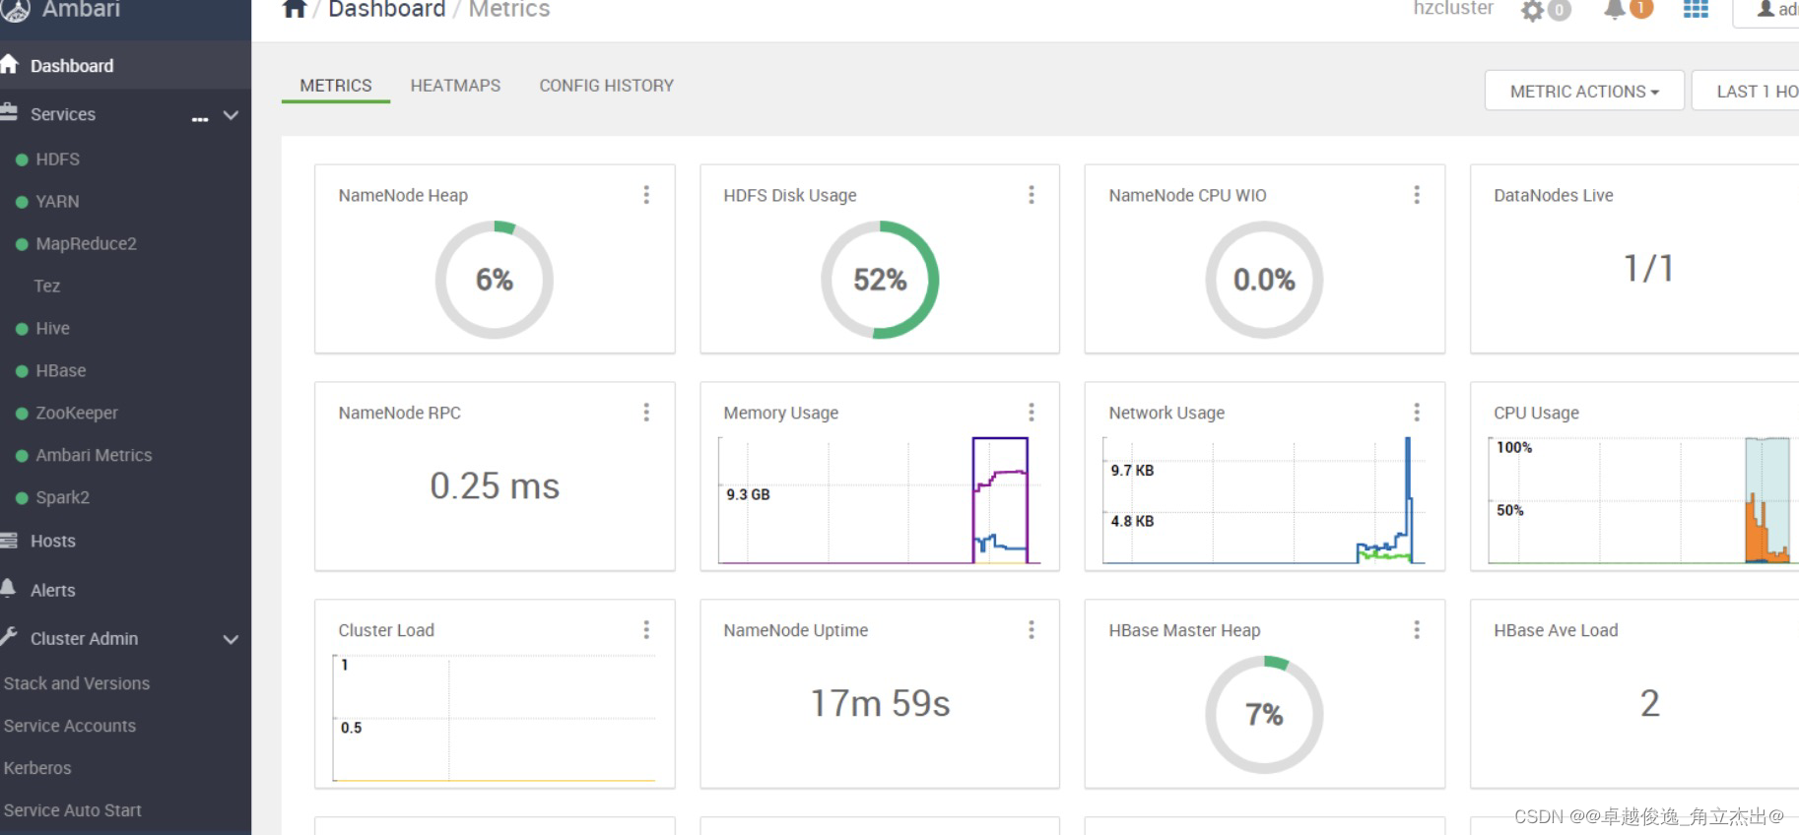Click the NameNode CPU WIO 0.0% gauge

[1264, 280]
